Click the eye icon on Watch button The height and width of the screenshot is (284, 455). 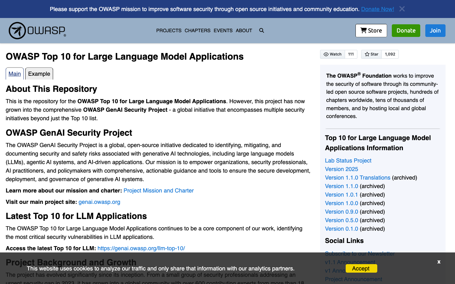326,54
